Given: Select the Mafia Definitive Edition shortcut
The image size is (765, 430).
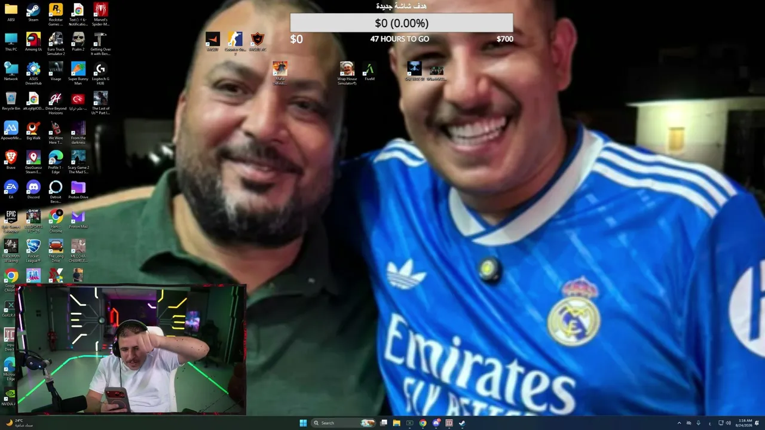Looking at the screenshot, I should (x=280, y=73).
